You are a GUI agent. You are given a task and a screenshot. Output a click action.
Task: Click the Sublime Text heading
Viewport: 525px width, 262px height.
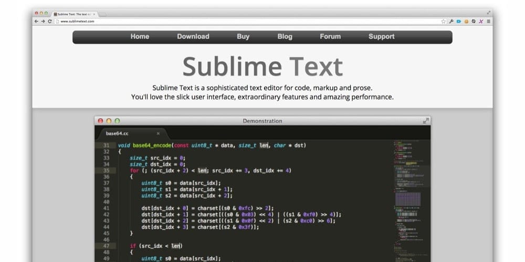(262, 67)
